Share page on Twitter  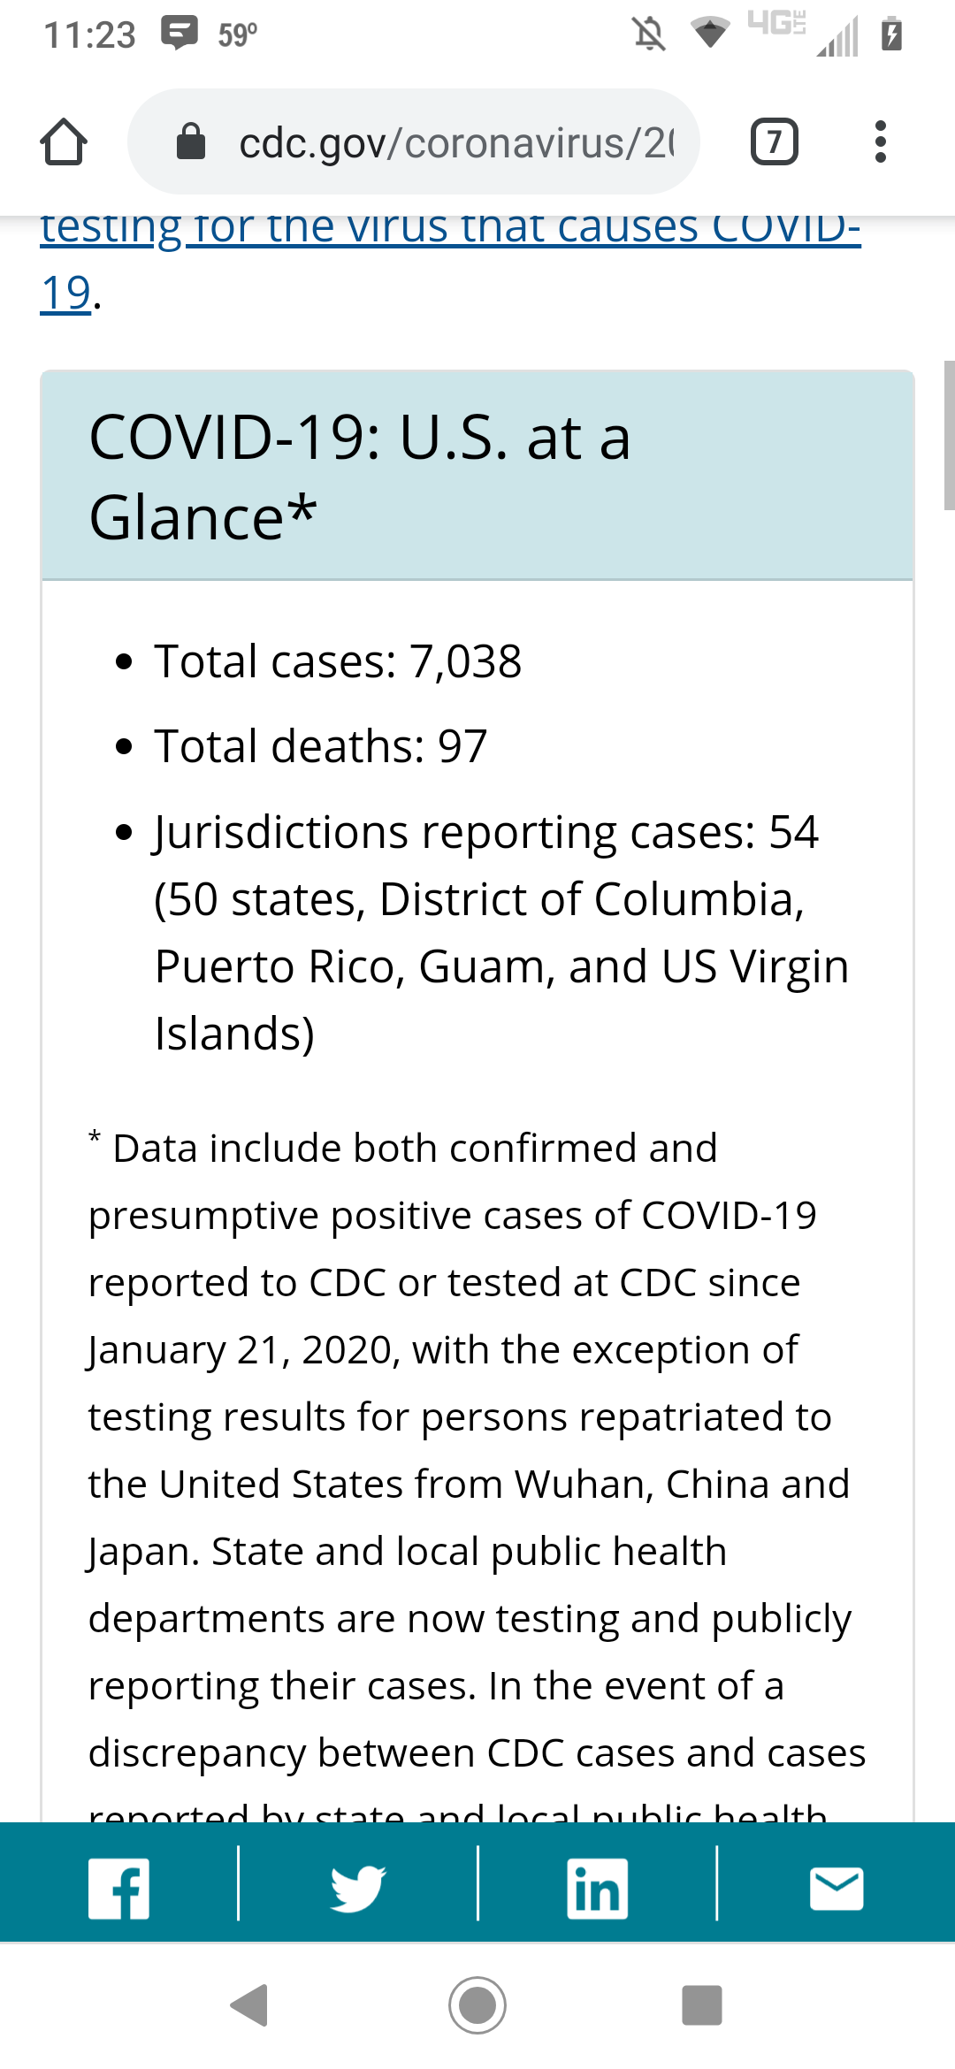click(x=358, y=1889)
